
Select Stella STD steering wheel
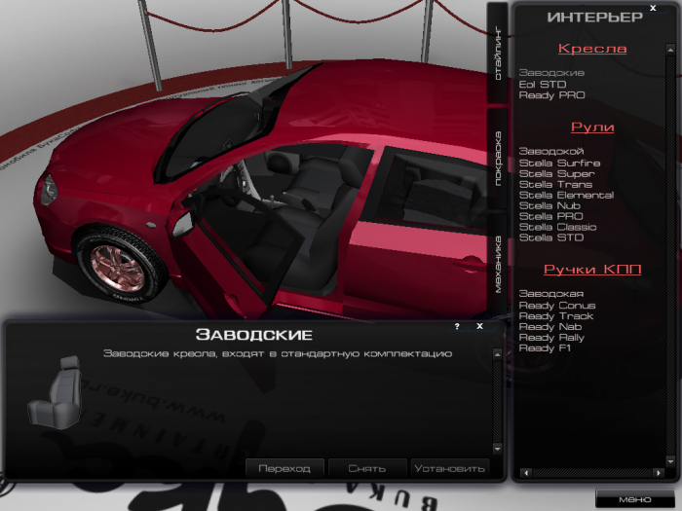coord(551,237)
